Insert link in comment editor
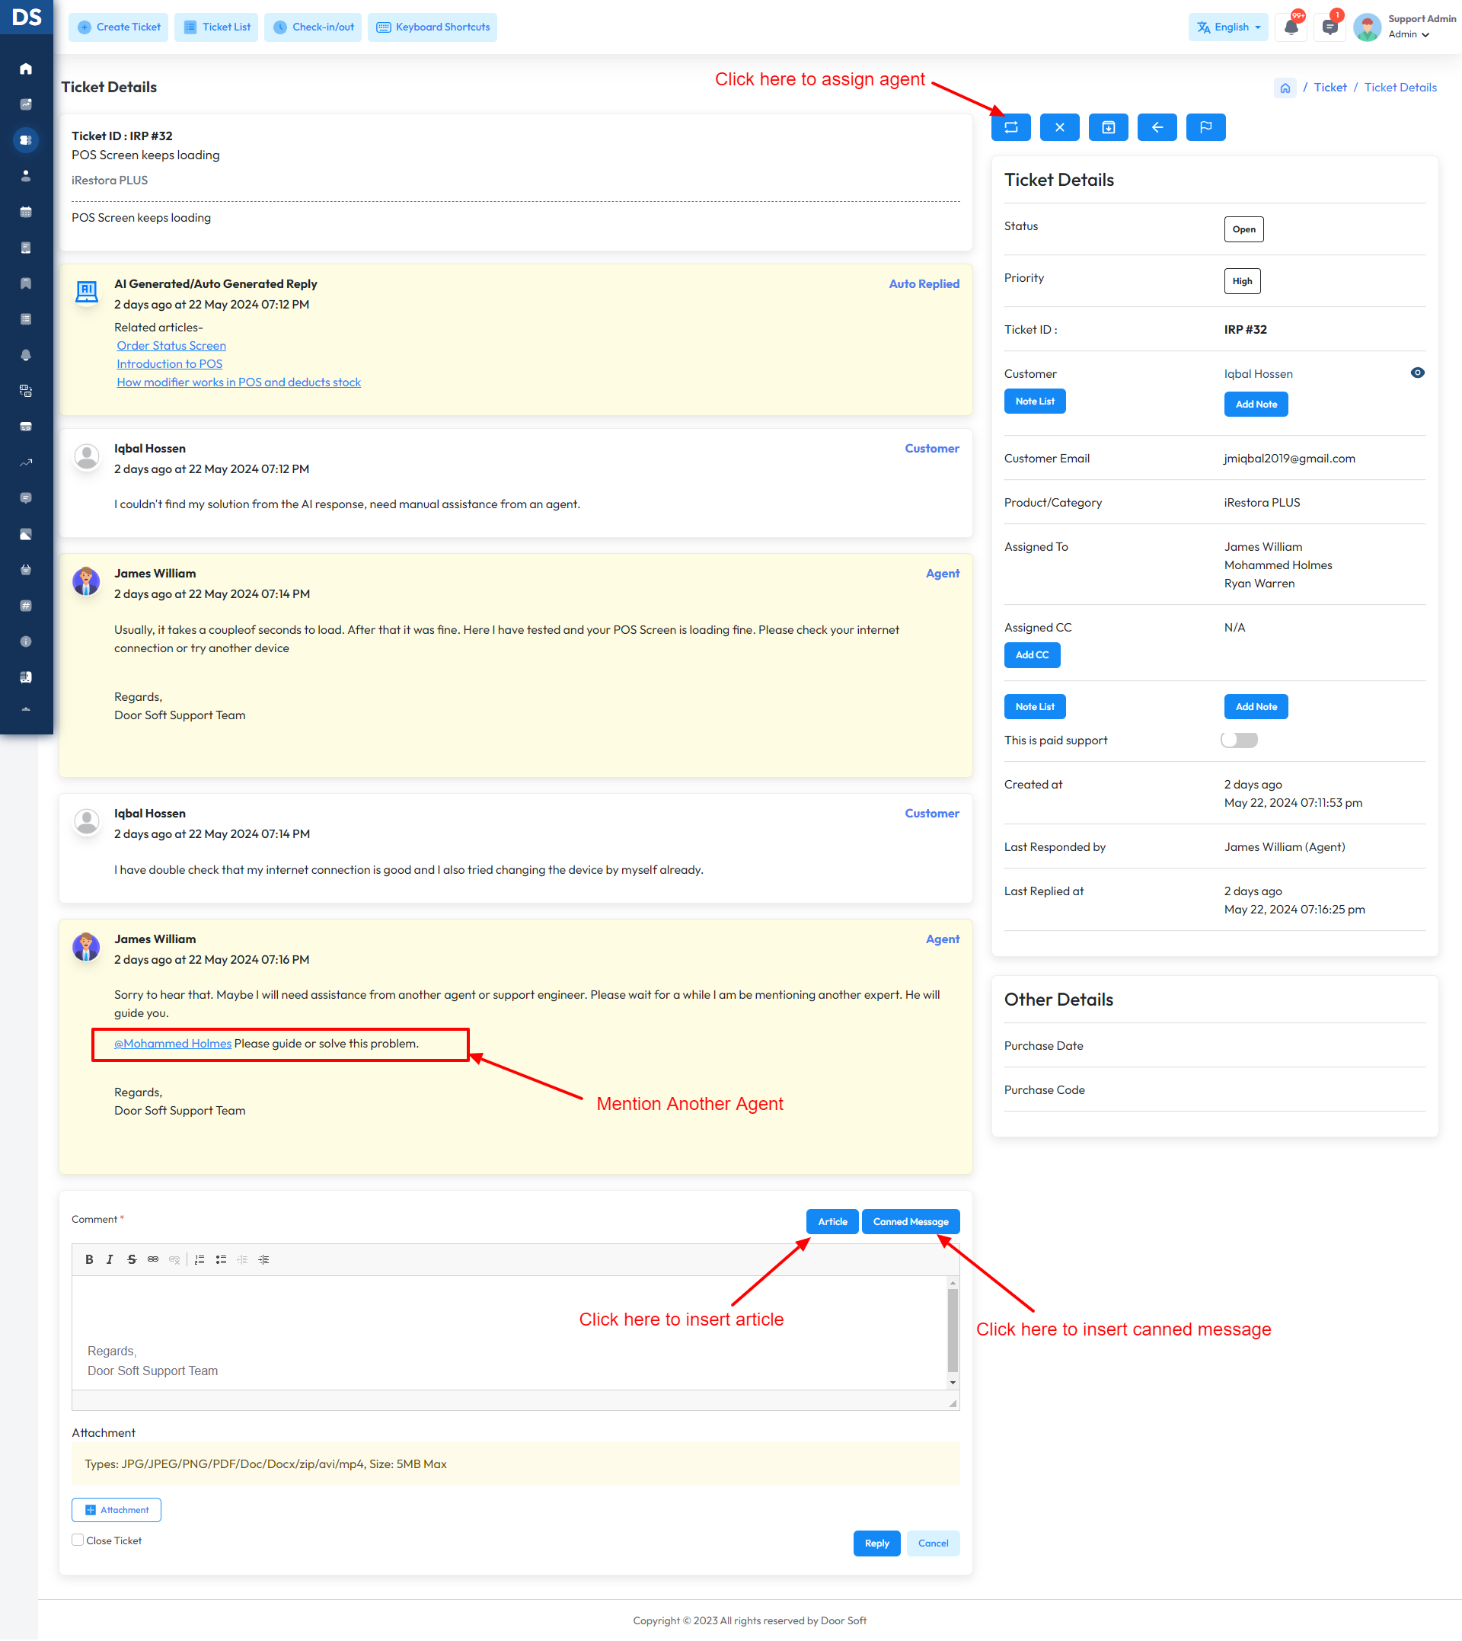This screenshot has height=1641, width=1462. [x=152, y=1260]
